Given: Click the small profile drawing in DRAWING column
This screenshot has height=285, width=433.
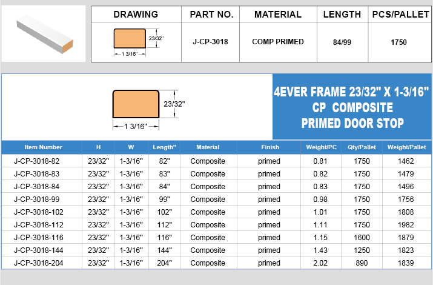Looking at the screenshot, I should (x=138, y=42).
